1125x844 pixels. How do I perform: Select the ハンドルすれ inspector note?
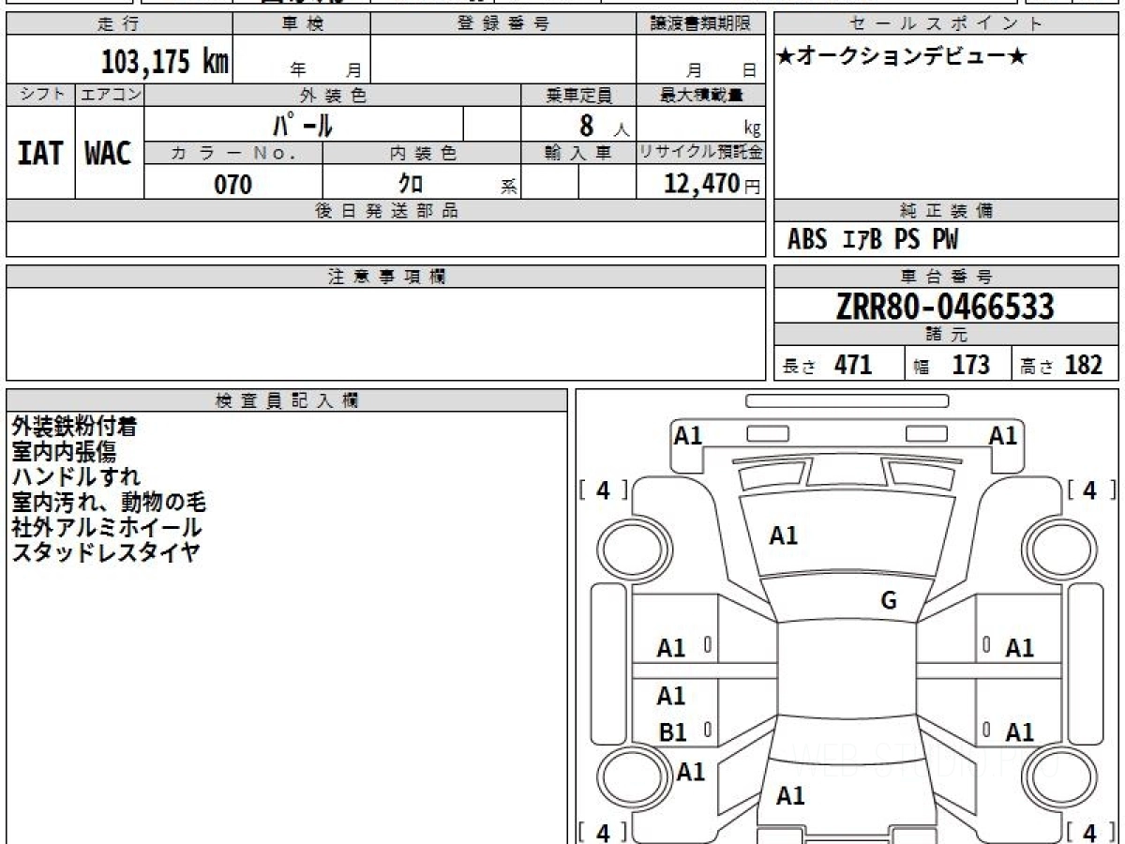pyautogui.click(x=75, y=477)
